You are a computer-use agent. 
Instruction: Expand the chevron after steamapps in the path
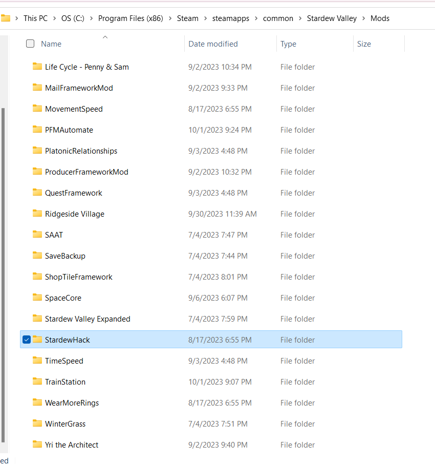pos(256,18)
